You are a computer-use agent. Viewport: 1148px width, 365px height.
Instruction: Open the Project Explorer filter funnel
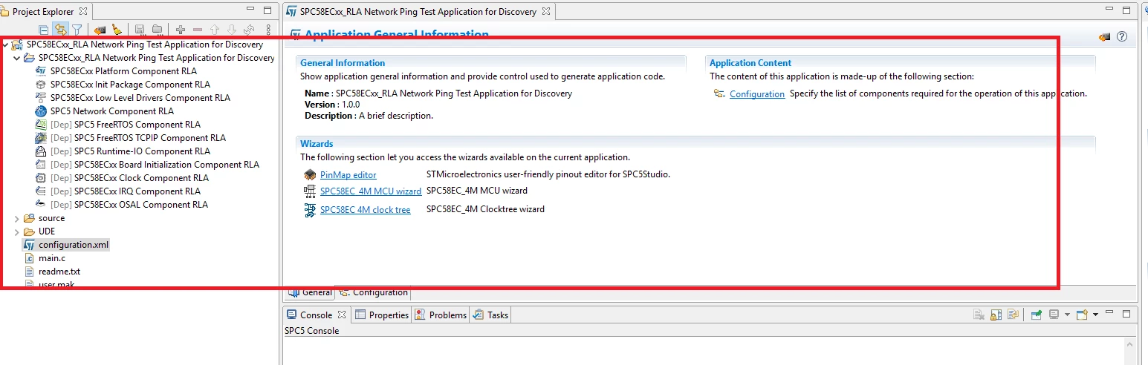(x=77, y=30)
